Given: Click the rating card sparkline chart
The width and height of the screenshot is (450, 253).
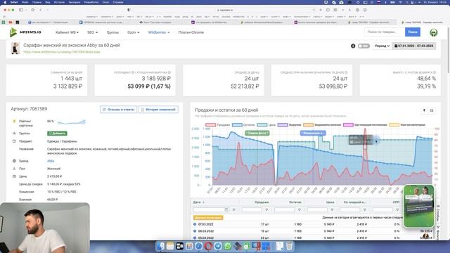Looking at the screenshot, I should pyautogui.click(x=72, y=122).
